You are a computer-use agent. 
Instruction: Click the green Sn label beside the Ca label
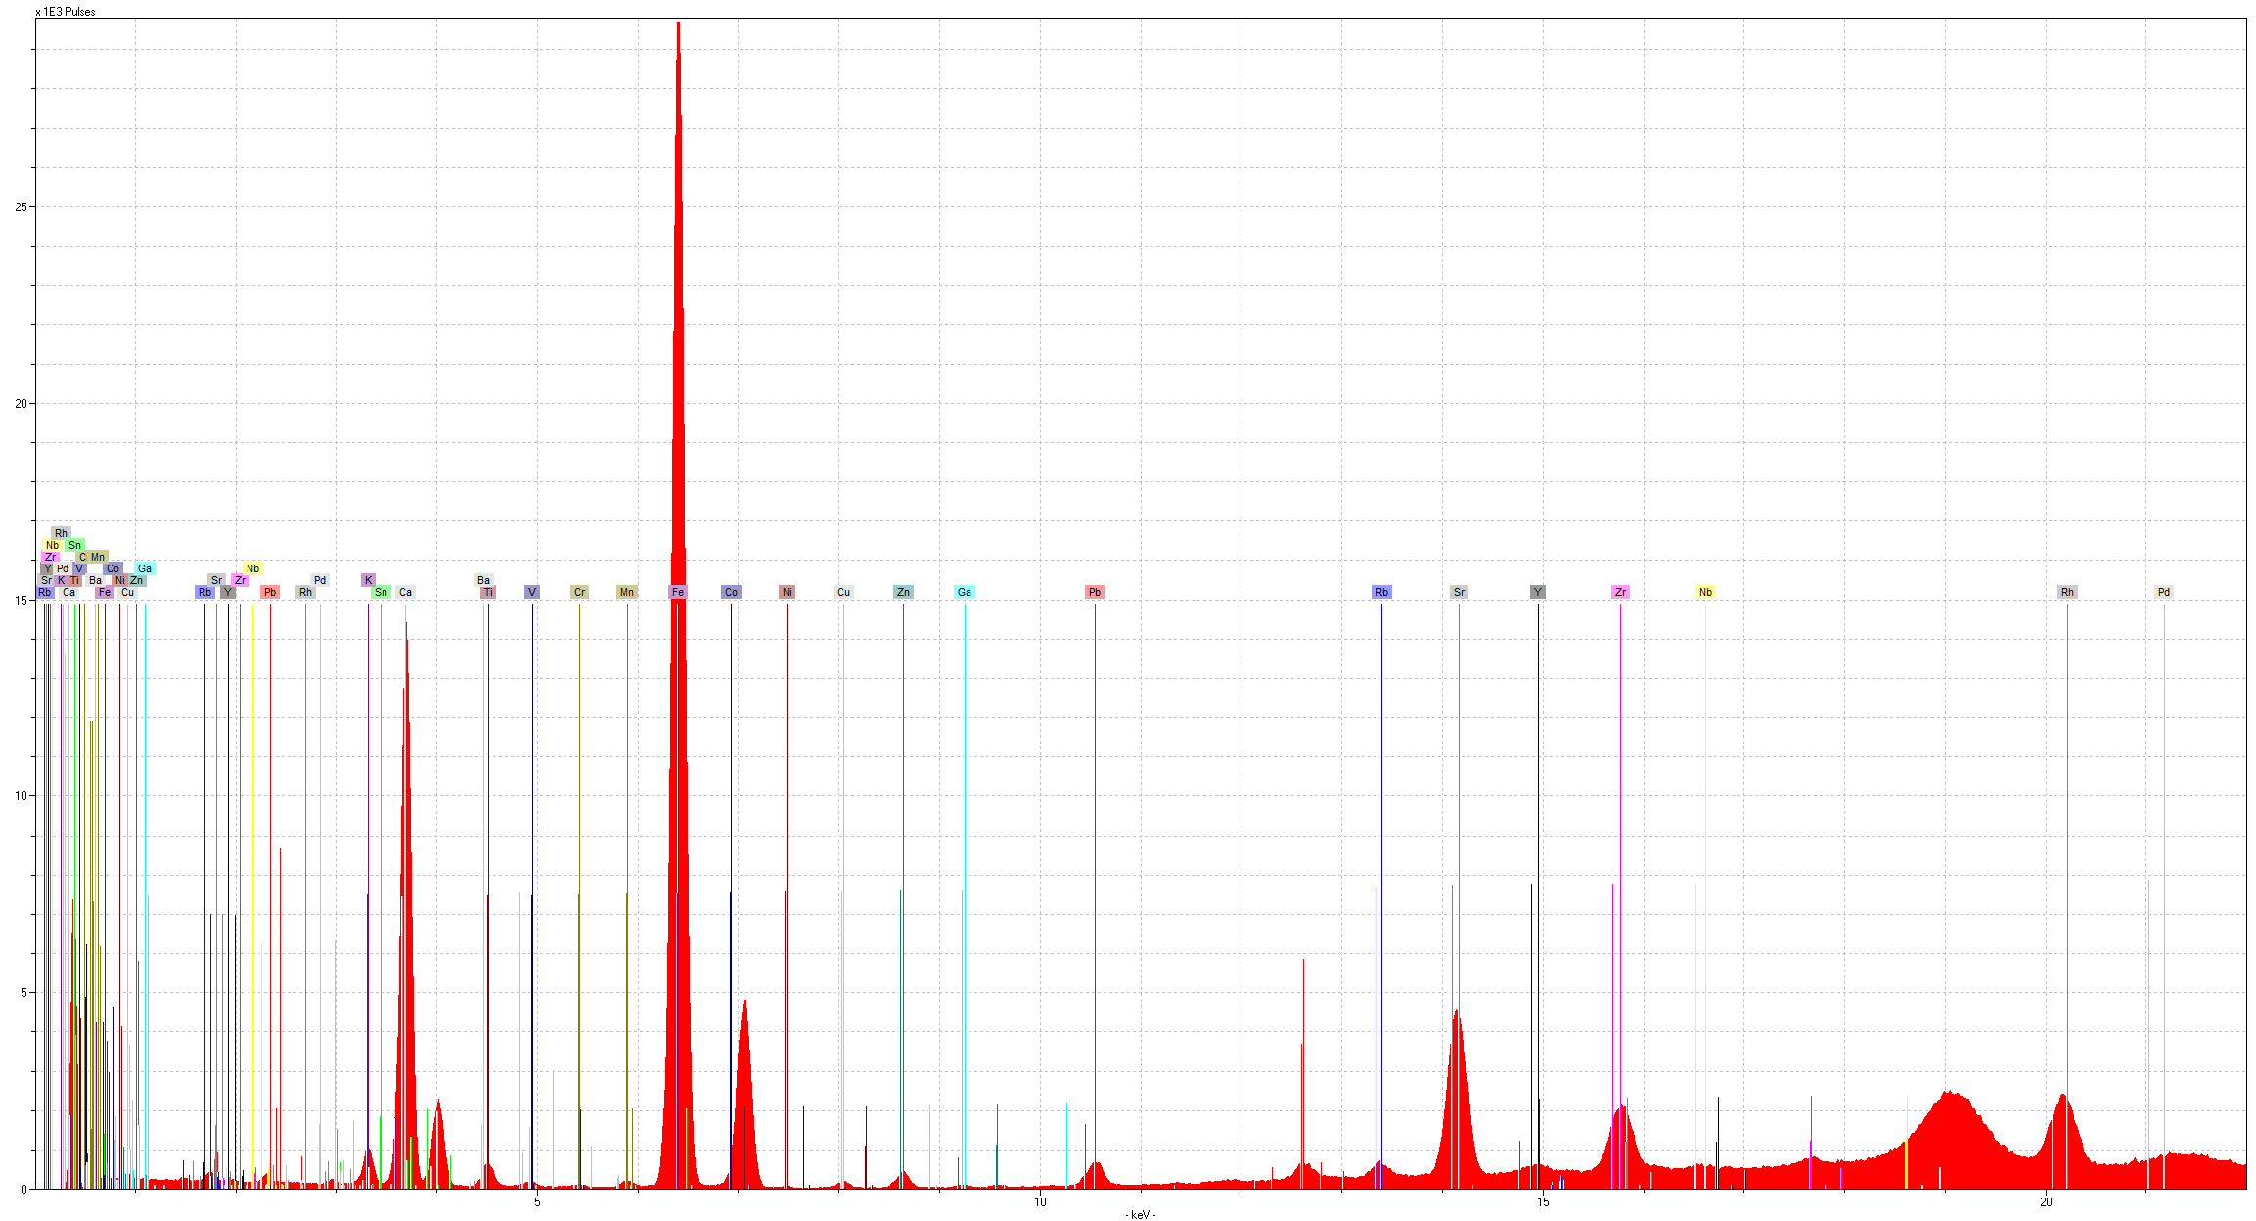point(381,592)
